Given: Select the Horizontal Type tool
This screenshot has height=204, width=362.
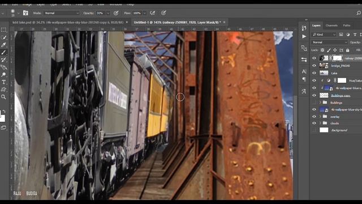Looking at the screenshot, I should (4, 82).
